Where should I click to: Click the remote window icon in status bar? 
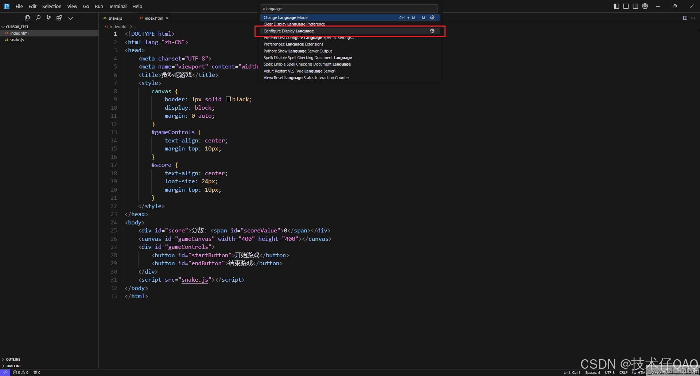pos(5,372)
